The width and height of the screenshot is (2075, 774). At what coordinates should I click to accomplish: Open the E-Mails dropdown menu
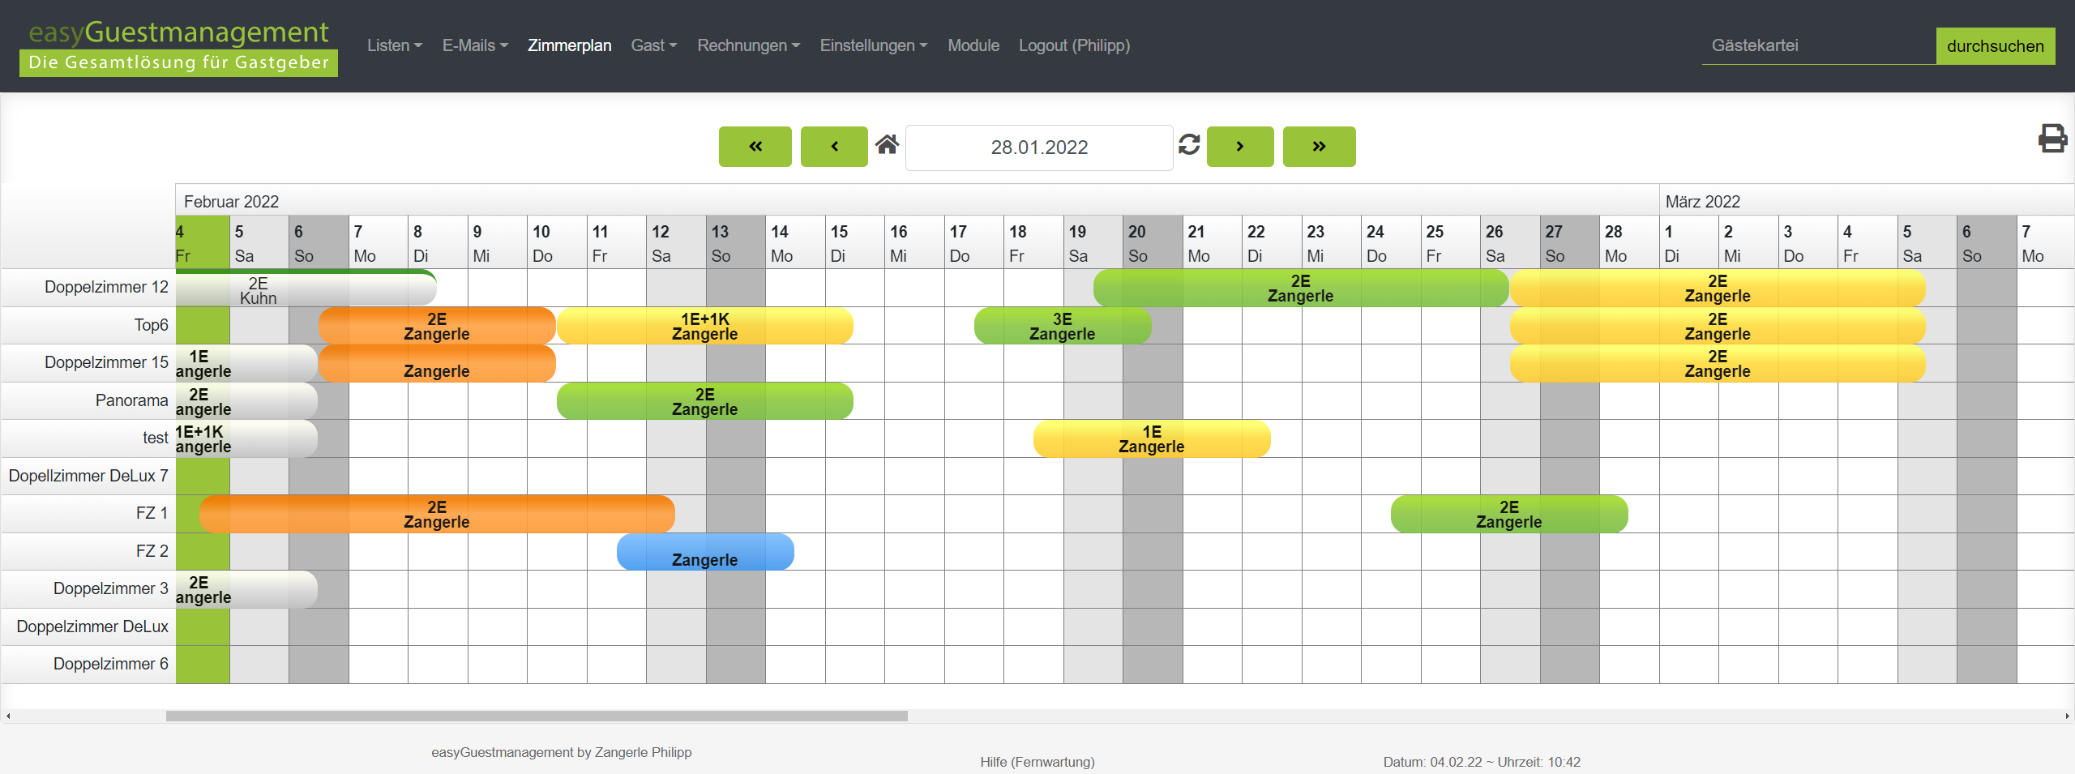(475, 46)
